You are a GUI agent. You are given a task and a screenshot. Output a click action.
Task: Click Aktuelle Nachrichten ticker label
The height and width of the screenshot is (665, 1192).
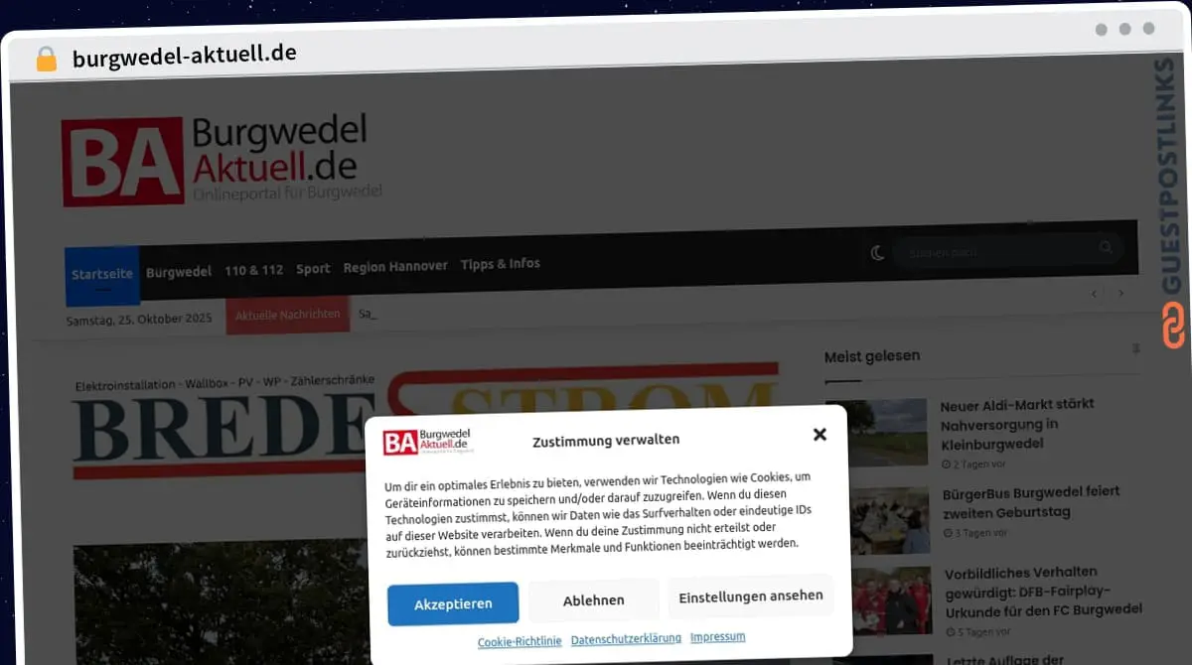(x=287, y=315)
